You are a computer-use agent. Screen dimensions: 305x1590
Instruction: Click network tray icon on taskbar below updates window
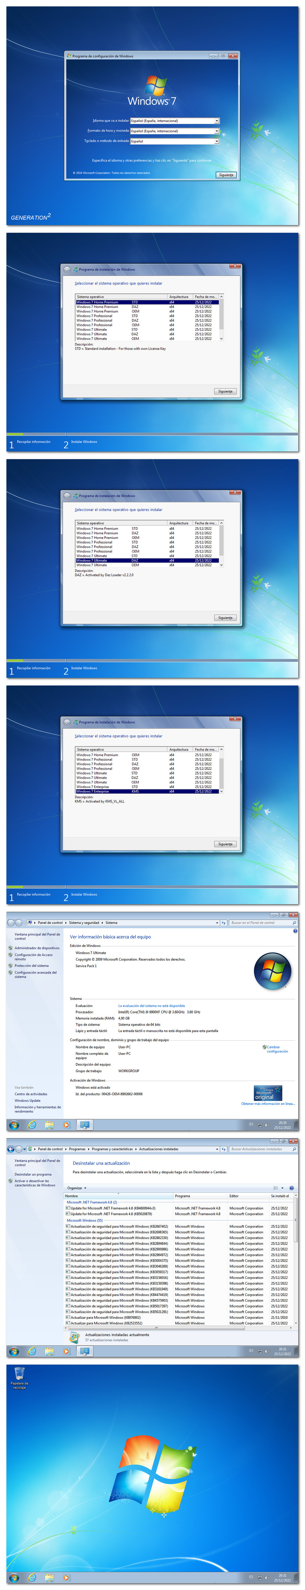click(x=259, y=1352)
